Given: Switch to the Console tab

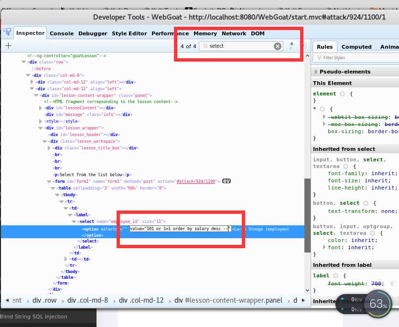Looking at the screenshot, I should [x=62, y=33].
